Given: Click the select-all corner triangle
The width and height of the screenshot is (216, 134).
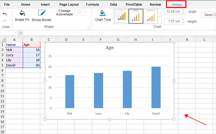Looking at the screenshot, I should 3,39.
